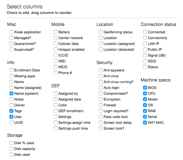Image resolution: width=183 pixels, height=160 pixels.
Task: Check the DEP Settings checkbox
Action: coord(56,117)
